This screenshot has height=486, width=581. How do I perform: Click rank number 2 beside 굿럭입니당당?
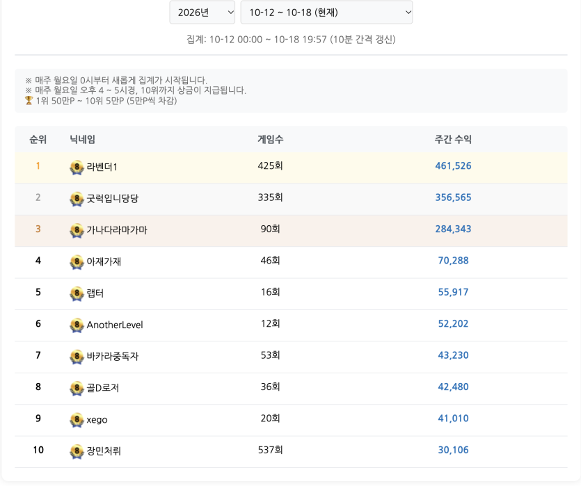38,197
